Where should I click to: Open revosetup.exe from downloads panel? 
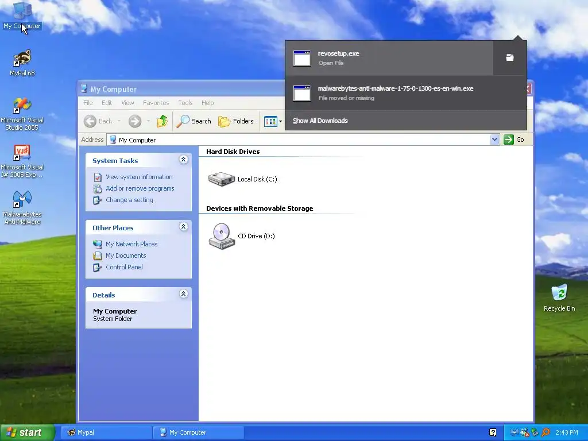(x=389, y=58)
